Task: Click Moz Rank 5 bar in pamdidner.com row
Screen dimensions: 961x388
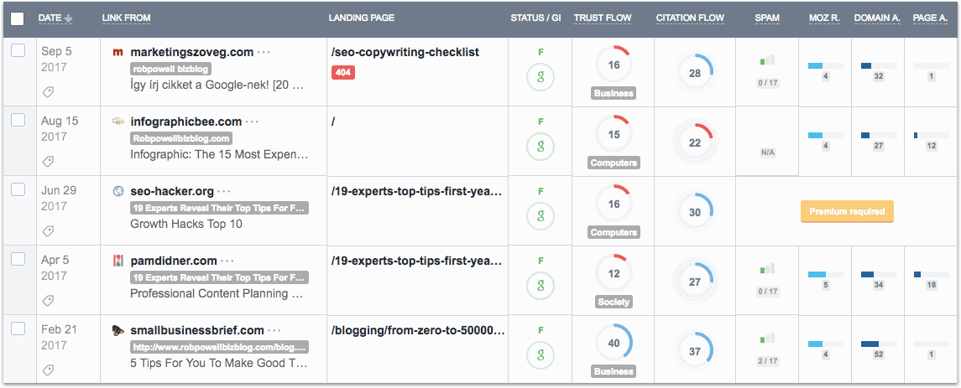Action: pyautogui.click(x=826, y=275)
